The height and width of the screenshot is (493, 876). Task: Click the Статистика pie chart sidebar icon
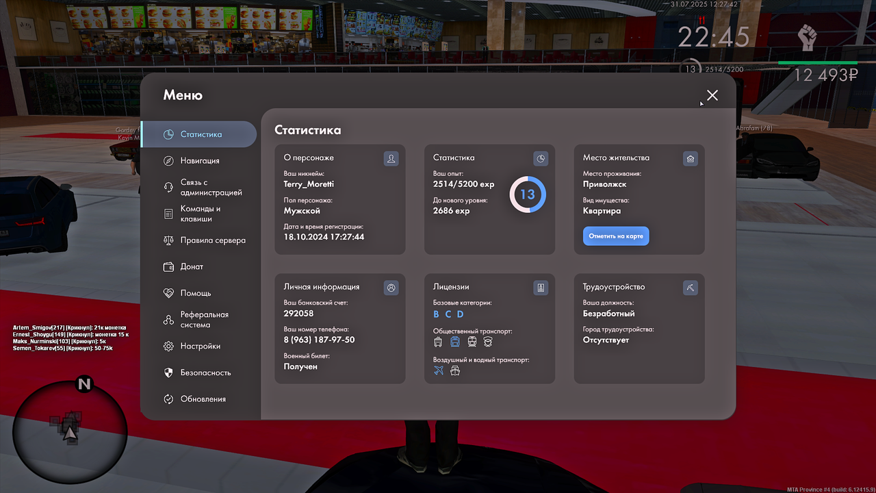click(168, 134)
